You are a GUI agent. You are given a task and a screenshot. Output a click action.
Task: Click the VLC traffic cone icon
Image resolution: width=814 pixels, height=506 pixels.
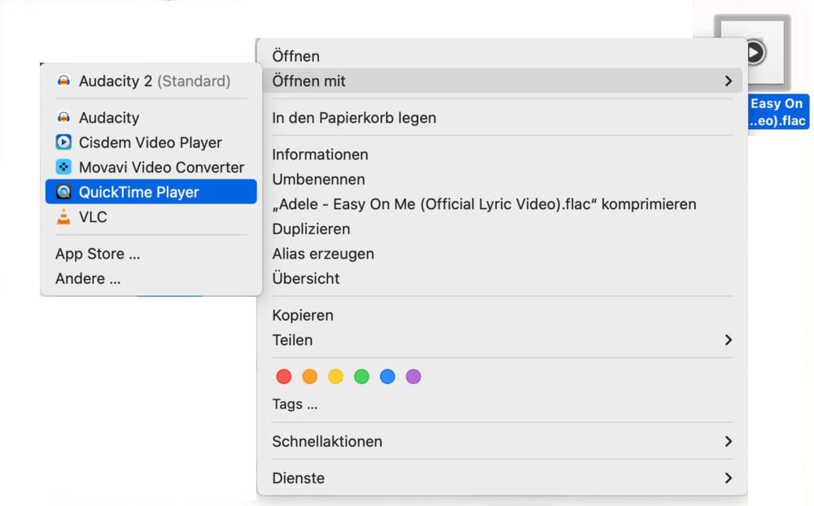click(x=63, y=217)
